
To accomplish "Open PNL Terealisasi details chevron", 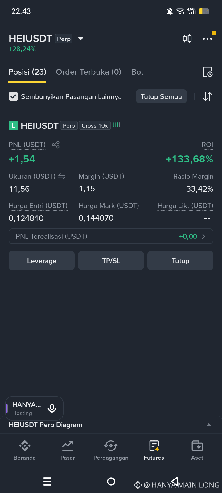I will (203, 236).
